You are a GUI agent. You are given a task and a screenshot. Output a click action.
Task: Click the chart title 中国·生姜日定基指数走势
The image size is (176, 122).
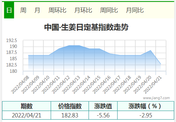point(86,27)
